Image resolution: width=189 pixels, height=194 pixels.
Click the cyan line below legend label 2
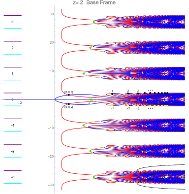(x=13, y=54)
